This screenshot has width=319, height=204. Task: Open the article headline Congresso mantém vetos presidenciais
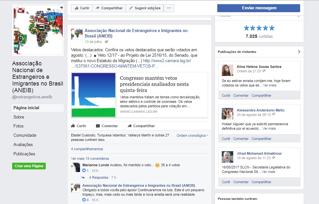tap(154, 84)
